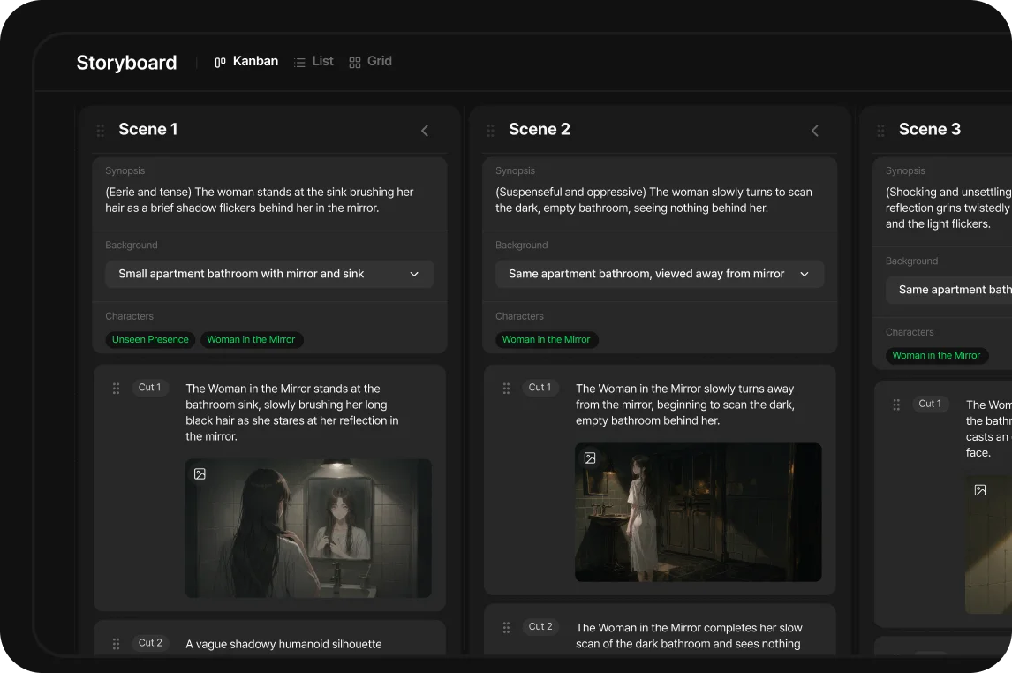
Task: Click the Storyboard page title
Action: (126, 63)
